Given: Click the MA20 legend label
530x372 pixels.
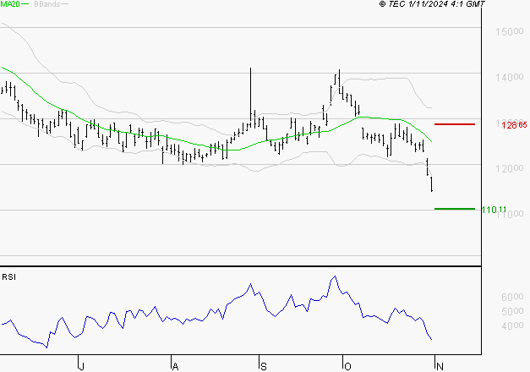Looking at the screenshot, I should point(10,4).
